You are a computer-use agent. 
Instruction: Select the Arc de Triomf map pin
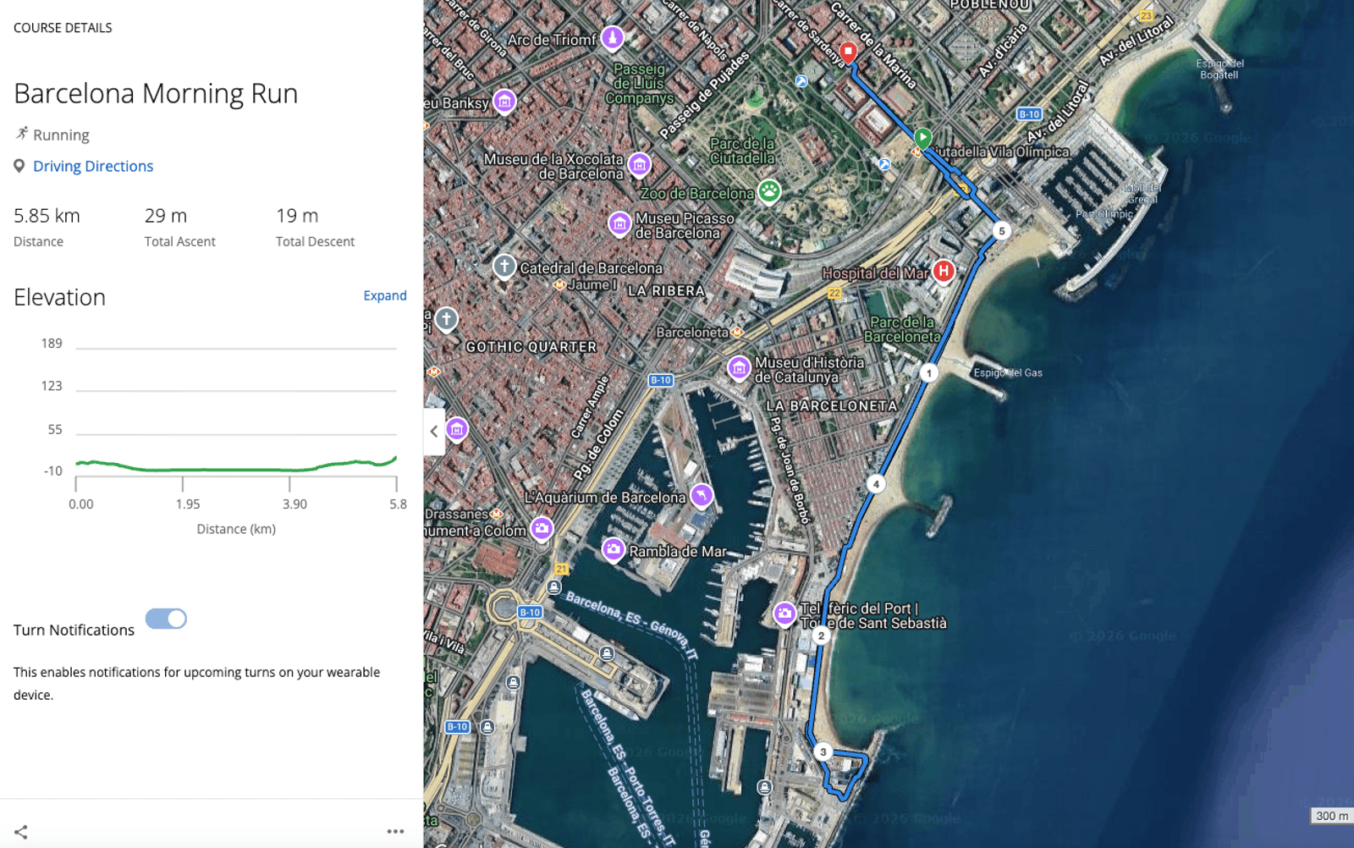612,38
